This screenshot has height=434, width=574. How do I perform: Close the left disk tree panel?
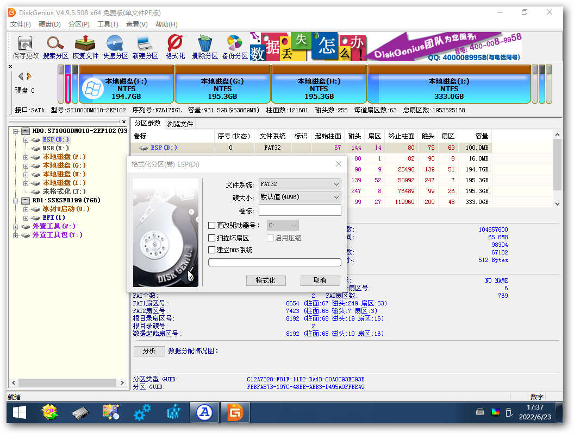pos(124,122)
